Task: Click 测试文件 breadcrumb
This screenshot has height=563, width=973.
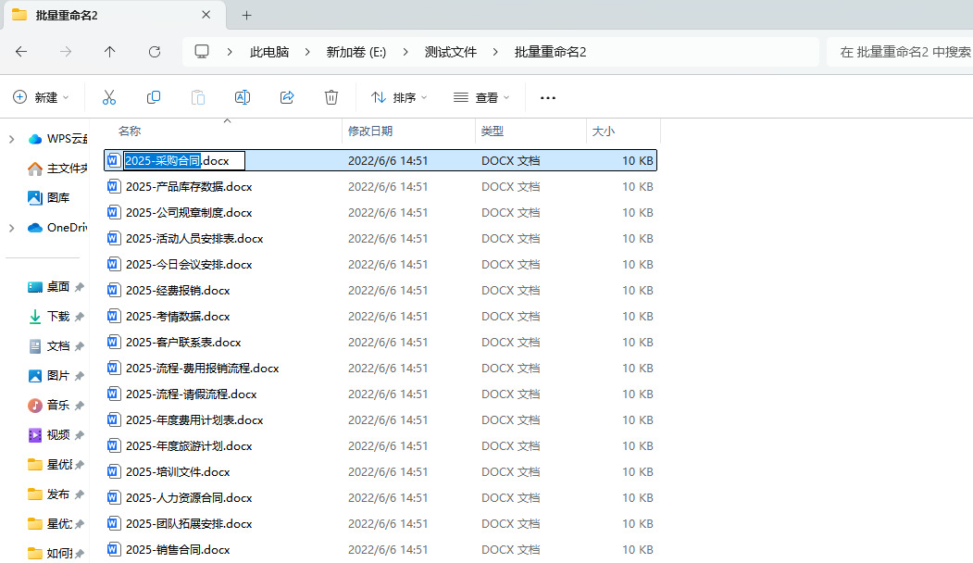Action: (451, 52)
